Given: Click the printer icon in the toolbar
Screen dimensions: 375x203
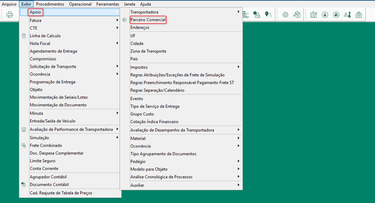Looking at the screenshot, I should tap(10, 15).
